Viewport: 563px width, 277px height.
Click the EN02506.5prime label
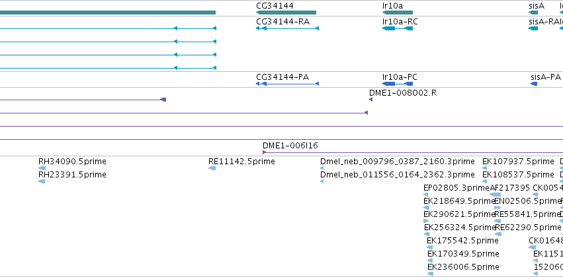tap(527, 201)
